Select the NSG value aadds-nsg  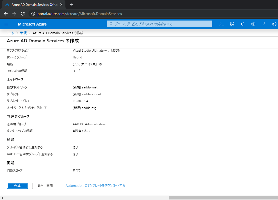click(85, 108)
